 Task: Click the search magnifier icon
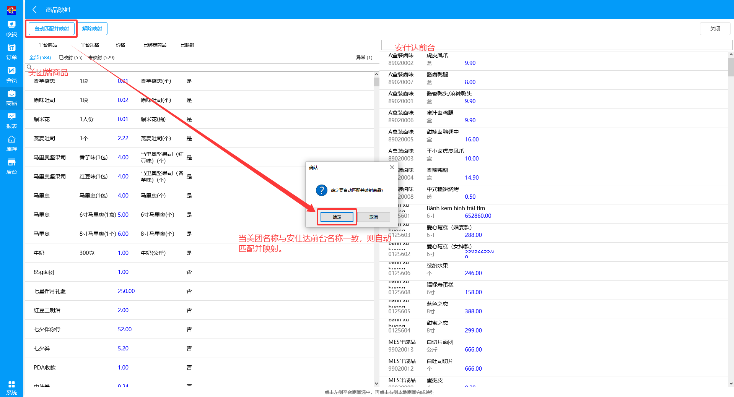tap(29, 67)
